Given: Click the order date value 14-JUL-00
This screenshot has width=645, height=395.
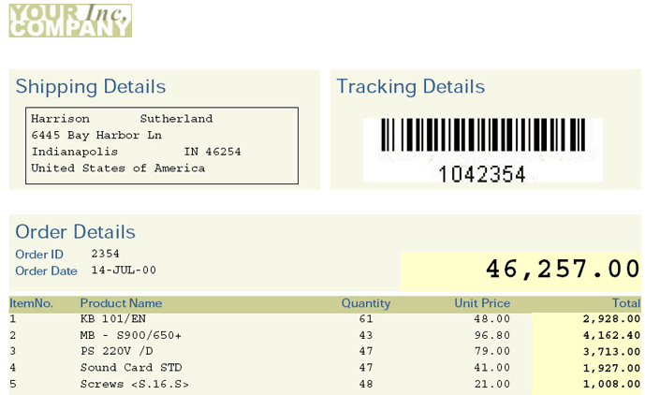Looking at the screenshot, I should click(x=124, y=271).
